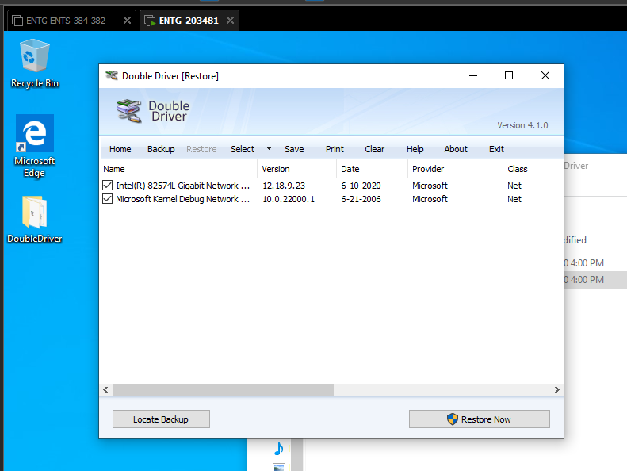
Task: Open the Select dropdown arrow
Action: pyautogui.click(x=270, y=148)
